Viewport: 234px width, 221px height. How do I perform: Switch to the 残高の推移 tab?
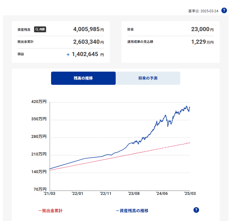pyautogui.click(x=83, y=78)
